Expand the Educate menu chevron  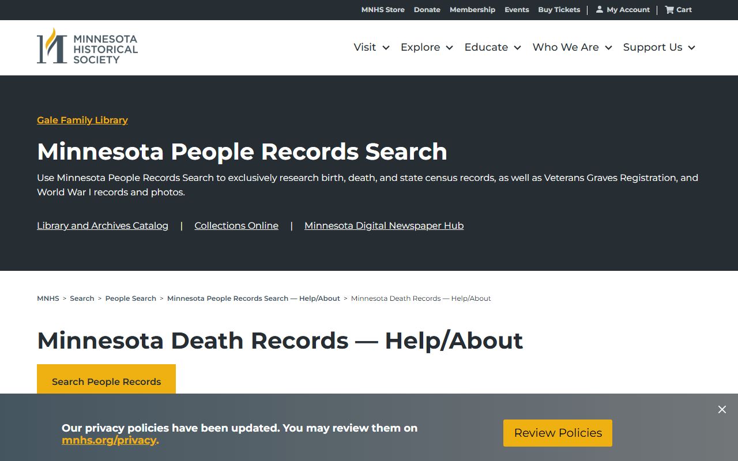(x=517, y=48)
